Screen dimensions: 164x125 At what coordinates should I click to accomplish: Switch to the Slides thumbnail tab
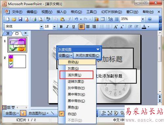(17, 33)
